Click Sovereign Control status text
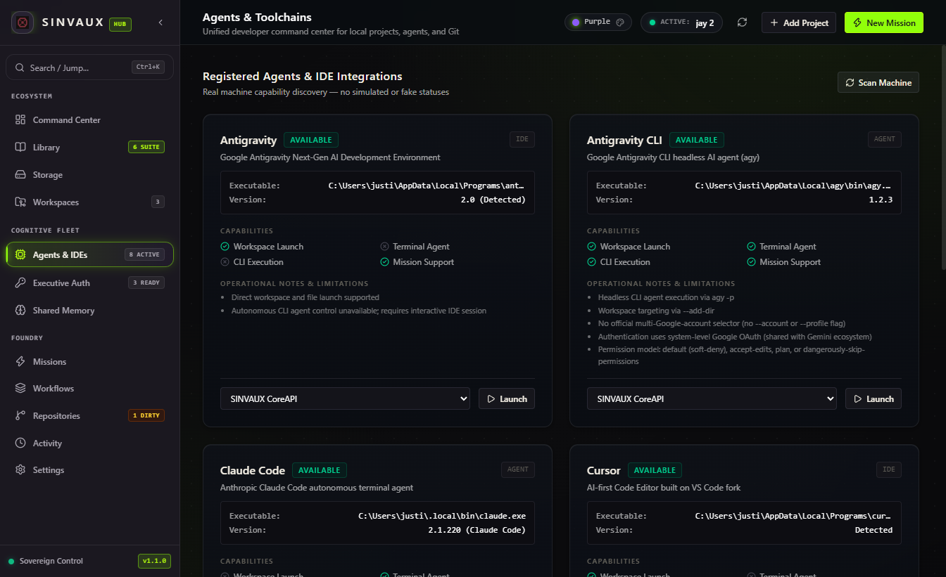 click(x=51, y=561)
